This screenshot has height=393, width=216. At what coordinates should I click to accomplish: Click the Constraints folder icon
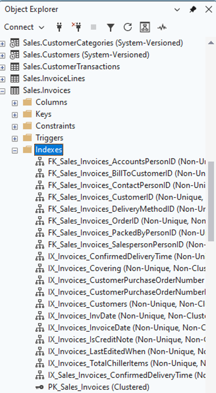coord(27,126)
